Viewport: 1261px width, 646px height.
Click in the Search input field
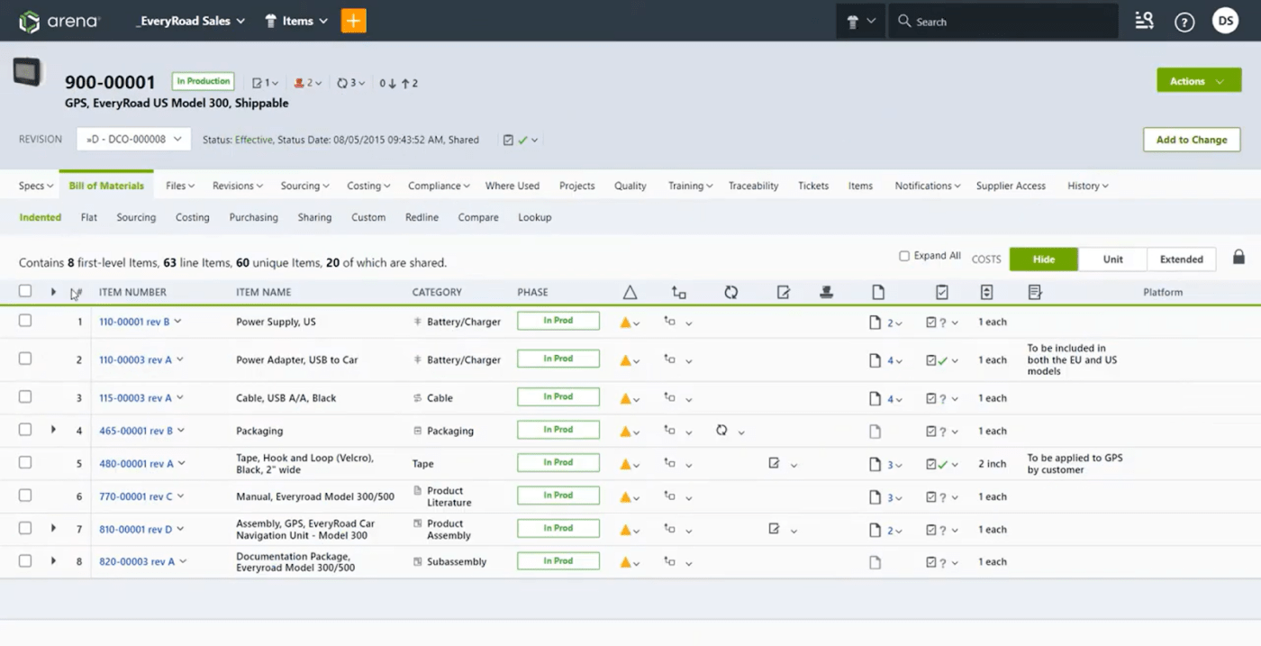[1000, 21]
